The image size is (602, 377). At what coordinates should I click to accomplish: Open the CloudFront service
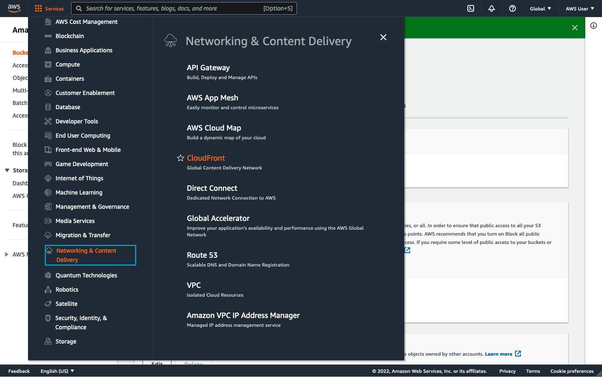click(x=206, y=158)
